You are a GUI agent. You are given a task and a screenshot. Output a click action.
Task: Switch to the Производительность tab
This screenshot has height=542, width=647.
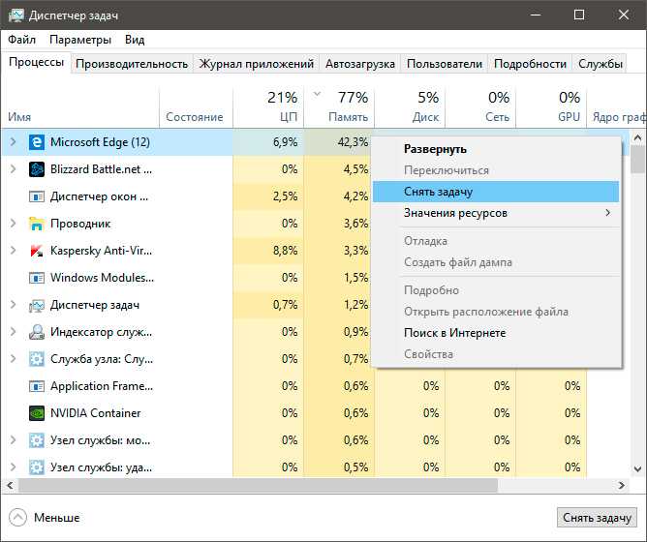click(x=132, y=64)
